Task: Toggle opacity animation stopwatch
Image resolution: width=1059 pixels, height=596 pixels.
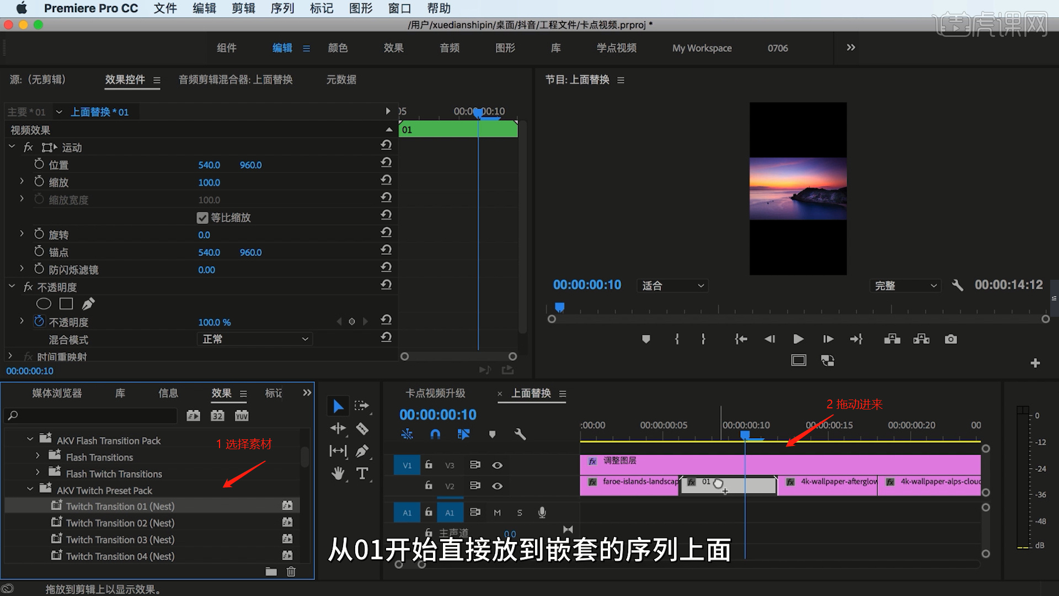Action: pos(39,321)
